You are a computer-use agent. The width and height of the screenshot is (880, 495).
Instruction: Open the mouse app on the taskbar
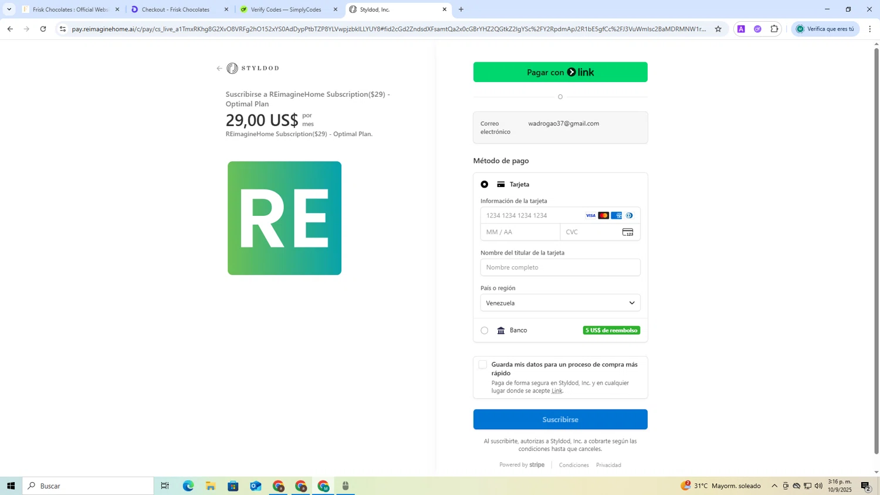(x=346, y=486)
